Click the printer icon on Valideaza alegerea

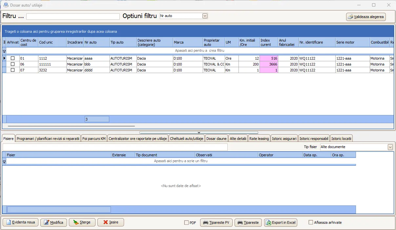350,17
